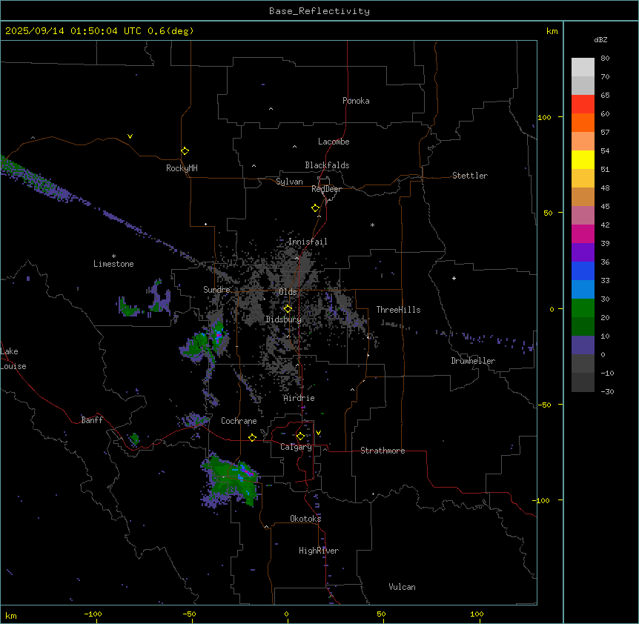Click the Lake Louise label
Viewport: 639px width, 624px height.
[13, 359]
